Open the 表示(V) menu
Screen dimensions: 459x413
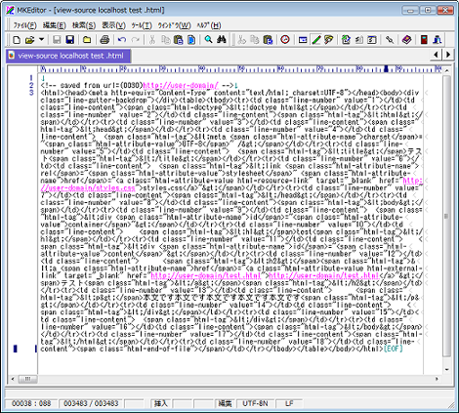pos(113,25)
